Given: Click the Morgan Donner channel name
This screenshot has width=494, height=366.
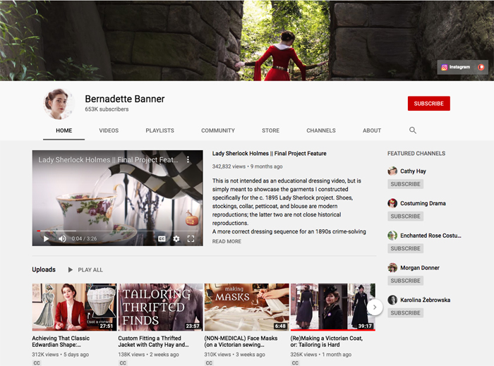Looking at the screenshot, I should point(420,268).
